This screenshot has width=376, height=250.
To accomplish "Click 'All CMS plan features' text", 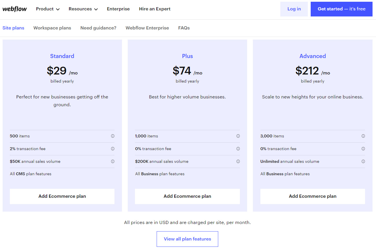I will [31, 174].
